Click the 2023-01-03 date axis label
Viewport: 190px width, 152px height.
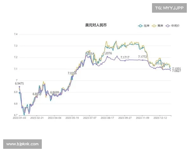pyautogui.click(x=19, y=117)
